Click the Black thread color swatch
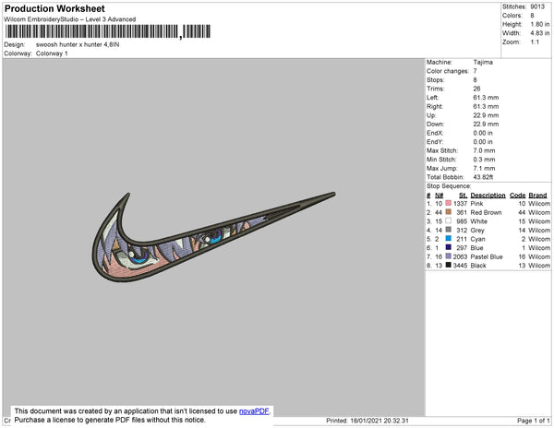Viewport: 554px width, 428px height. (449, 265)
